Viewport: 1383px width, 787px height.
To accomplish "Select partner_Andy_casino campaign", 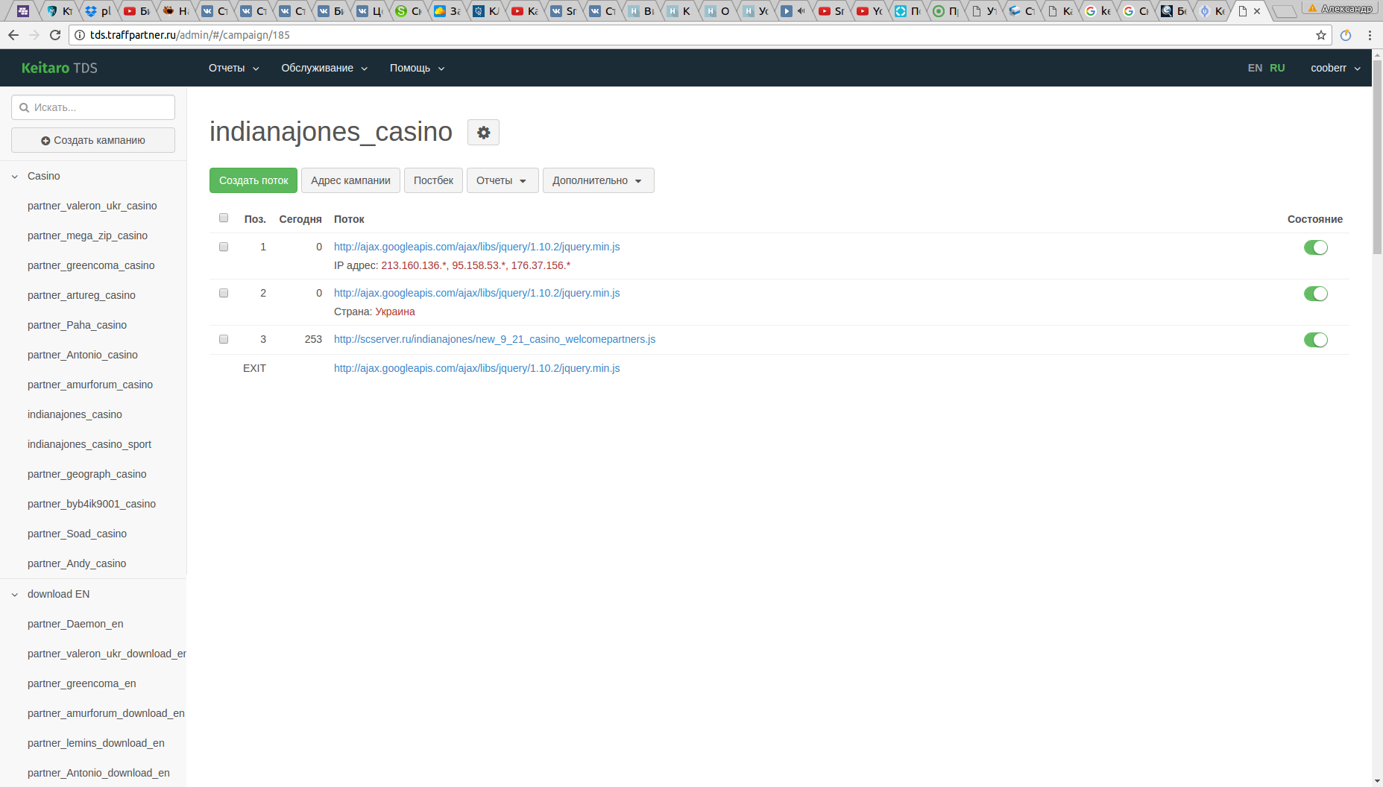I will point(77,563).
